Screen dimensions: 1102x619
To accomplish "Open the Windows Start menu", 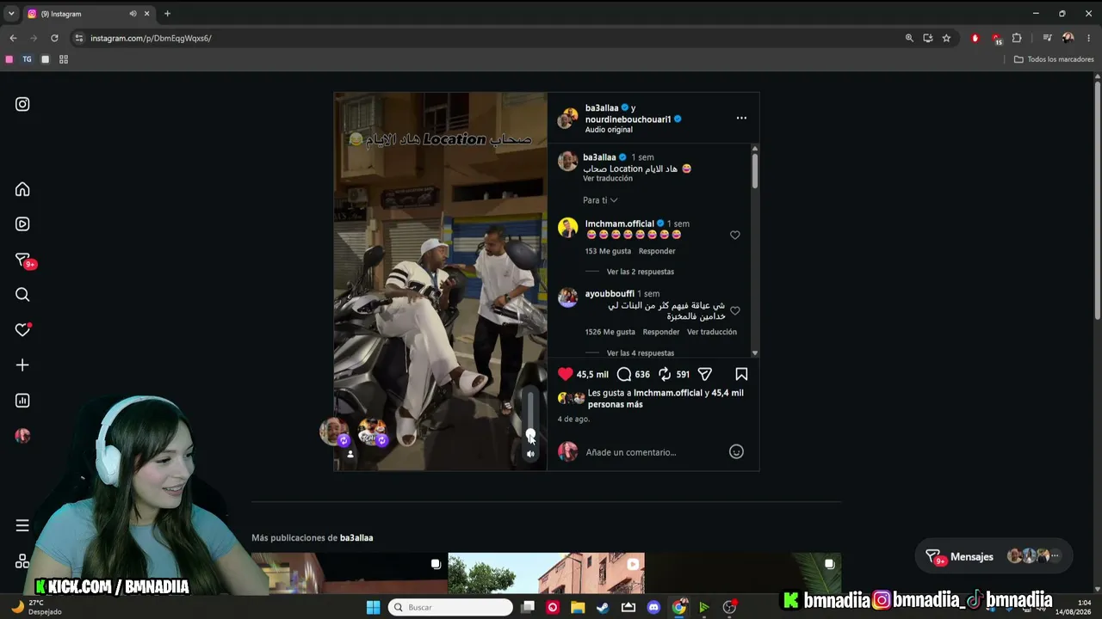I will (x=373, y=607).
